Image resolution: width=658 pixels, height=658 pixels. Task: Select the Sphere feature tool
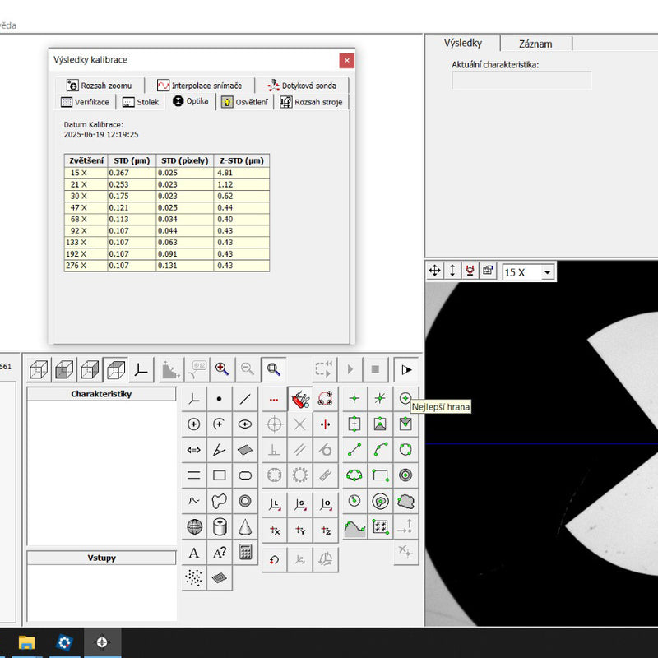tap(193, 526)
